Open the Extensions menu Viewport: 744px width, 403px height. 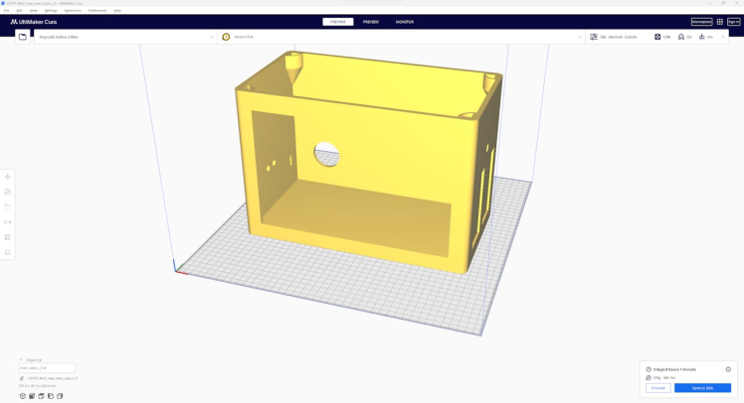[73, 10]
